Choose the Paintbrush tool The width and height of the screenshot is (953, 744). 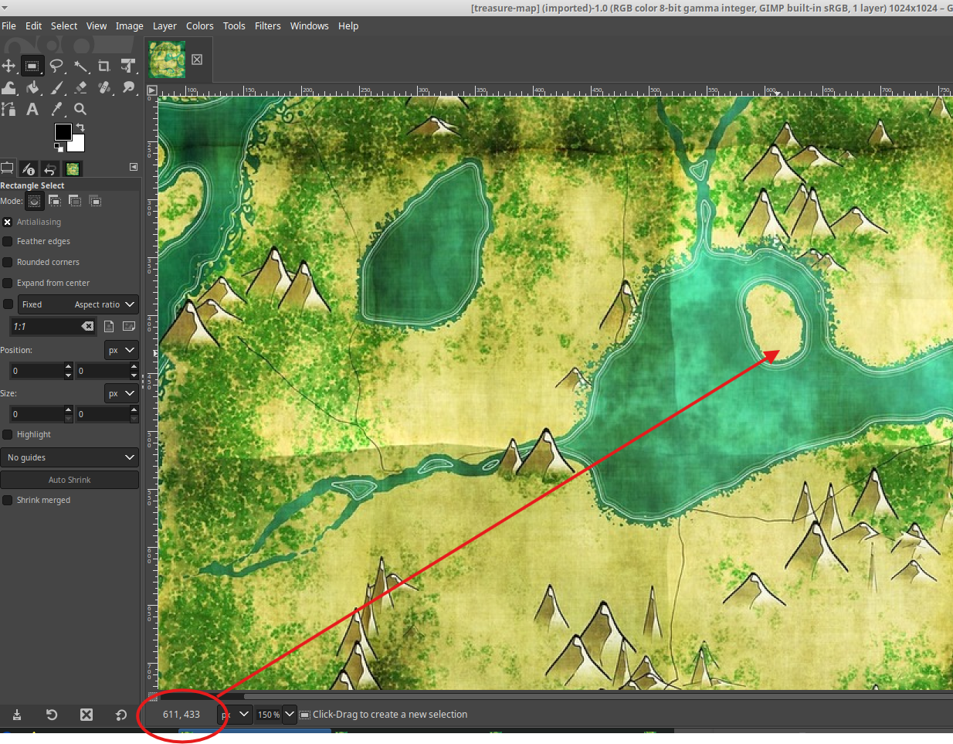tap(56, 87)
